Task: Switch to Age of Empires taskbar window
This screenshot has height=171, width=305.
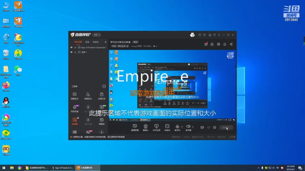Action: pyautogui.click(x=63, y=168)
